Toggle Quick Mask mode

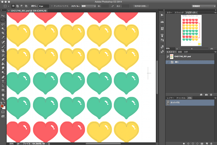click(x=3, y=112)
